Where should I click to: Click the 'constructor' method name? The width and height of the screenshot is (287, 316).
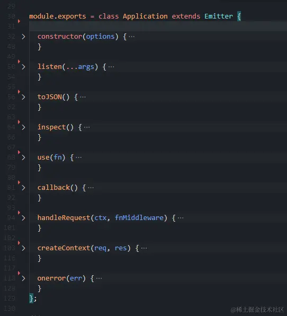[x=60, y=37]
